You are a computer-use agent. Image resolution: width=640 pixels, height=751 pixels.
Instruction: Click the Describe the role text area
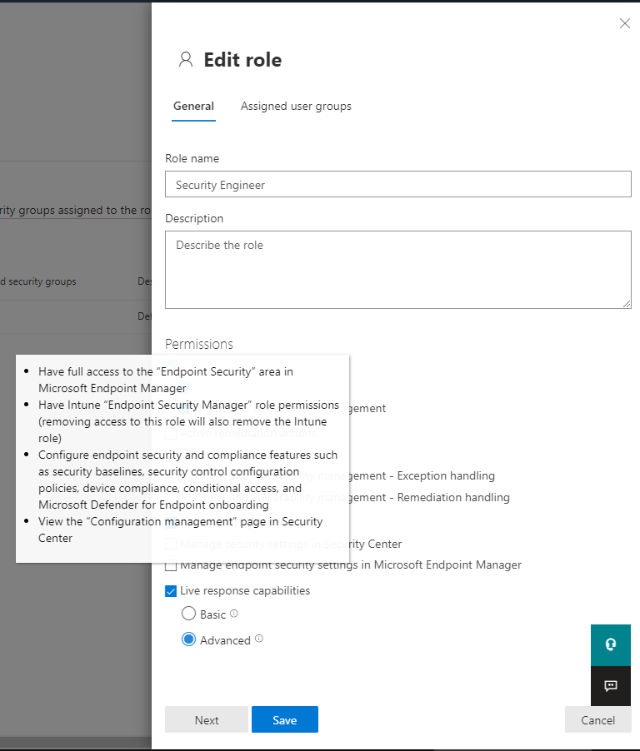pos(398,269)
